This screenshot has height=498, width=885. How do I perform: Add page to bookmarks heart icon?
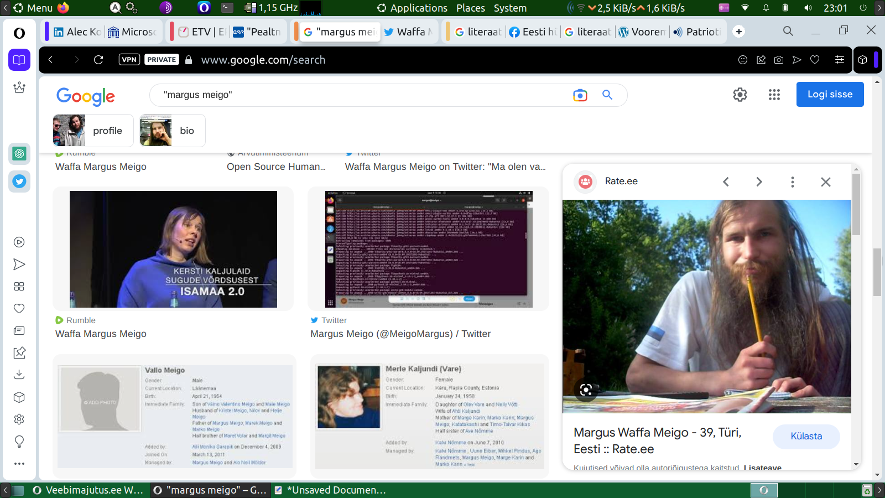pyautogui.click(x=815, y=60)
